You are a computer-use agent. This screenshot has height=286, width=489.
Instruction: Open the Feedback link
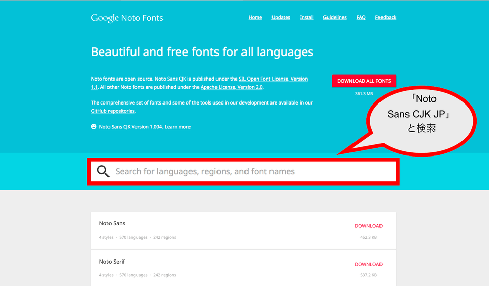click(386, 17)
